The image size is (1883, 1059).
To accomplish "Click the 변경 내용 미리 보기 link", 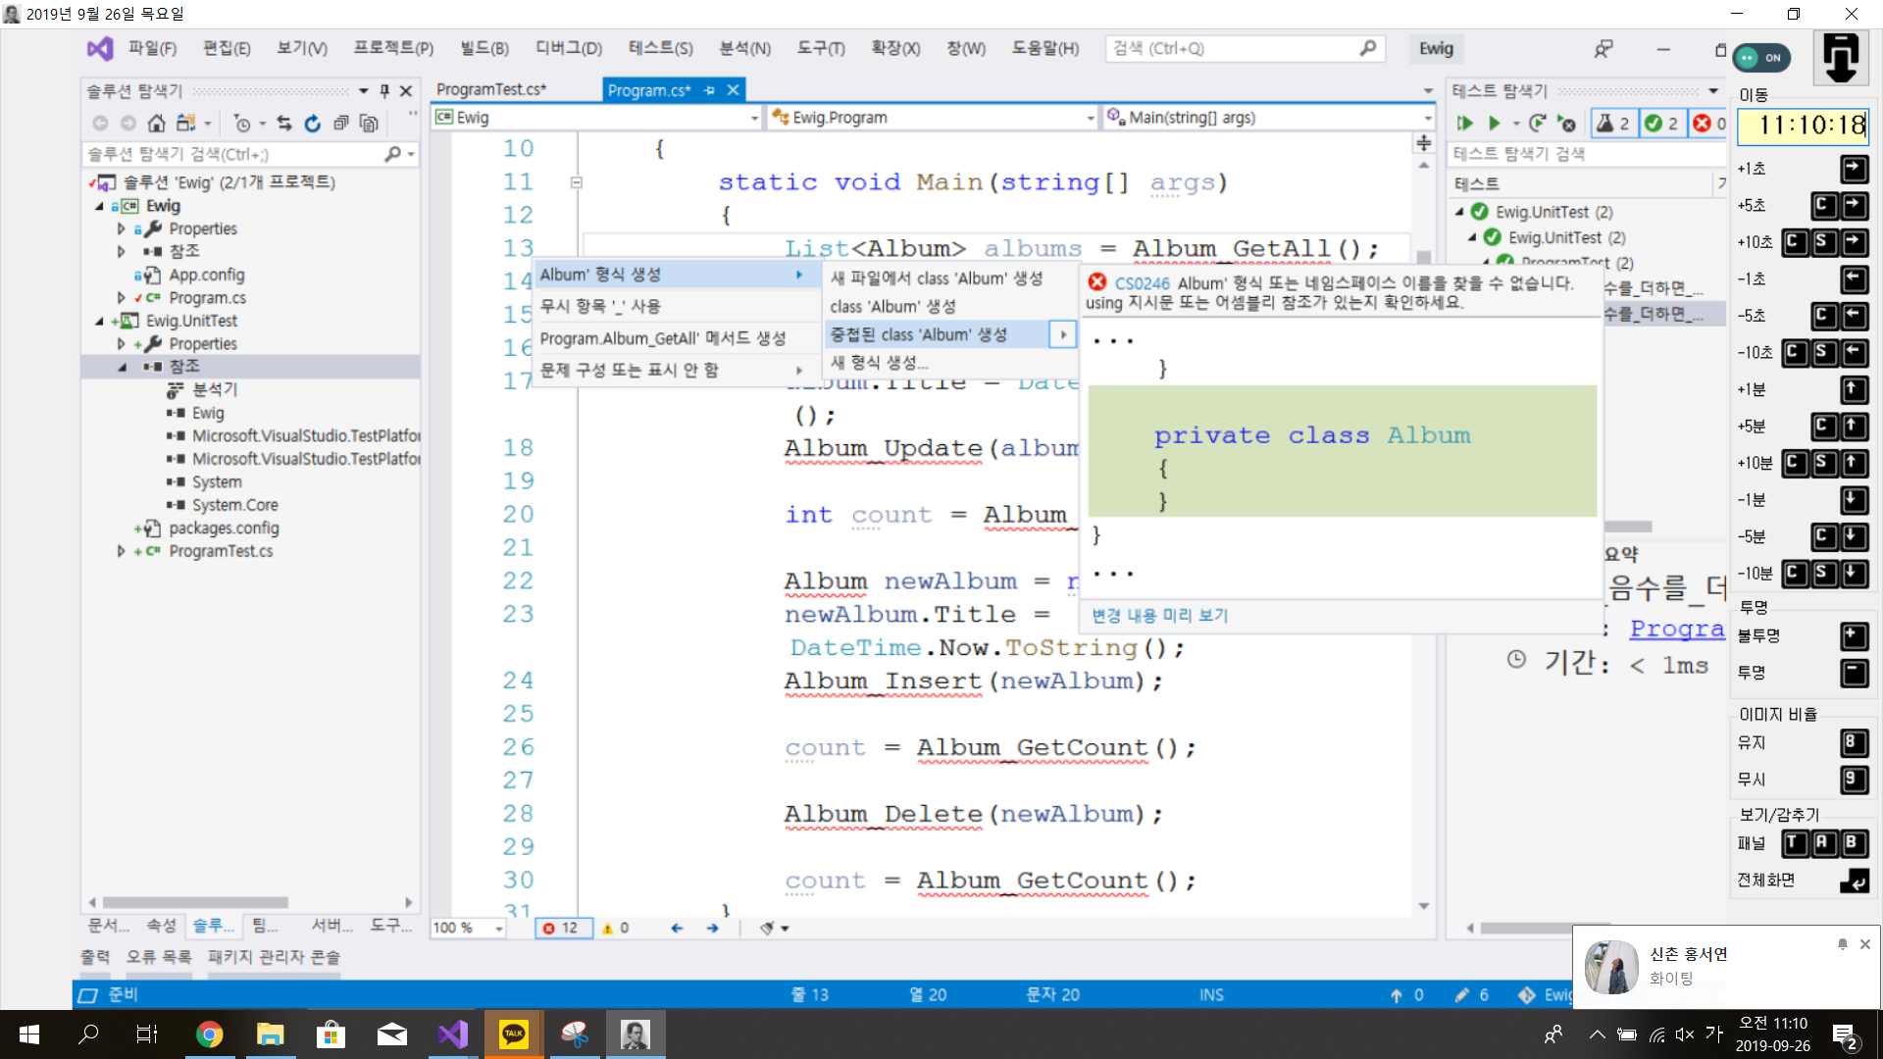I will coord(1159,615).
